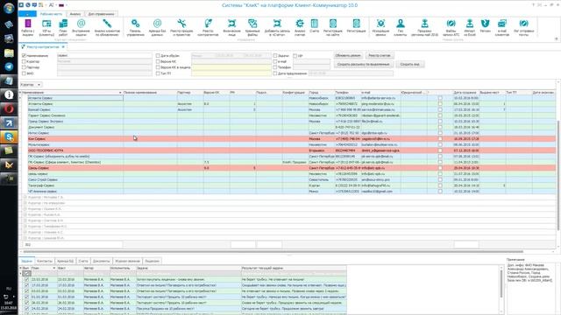Collapse the ribbon using the bottom-right arrow
Image resolution: width=561 pixels, height=315 pixels.
556,38
